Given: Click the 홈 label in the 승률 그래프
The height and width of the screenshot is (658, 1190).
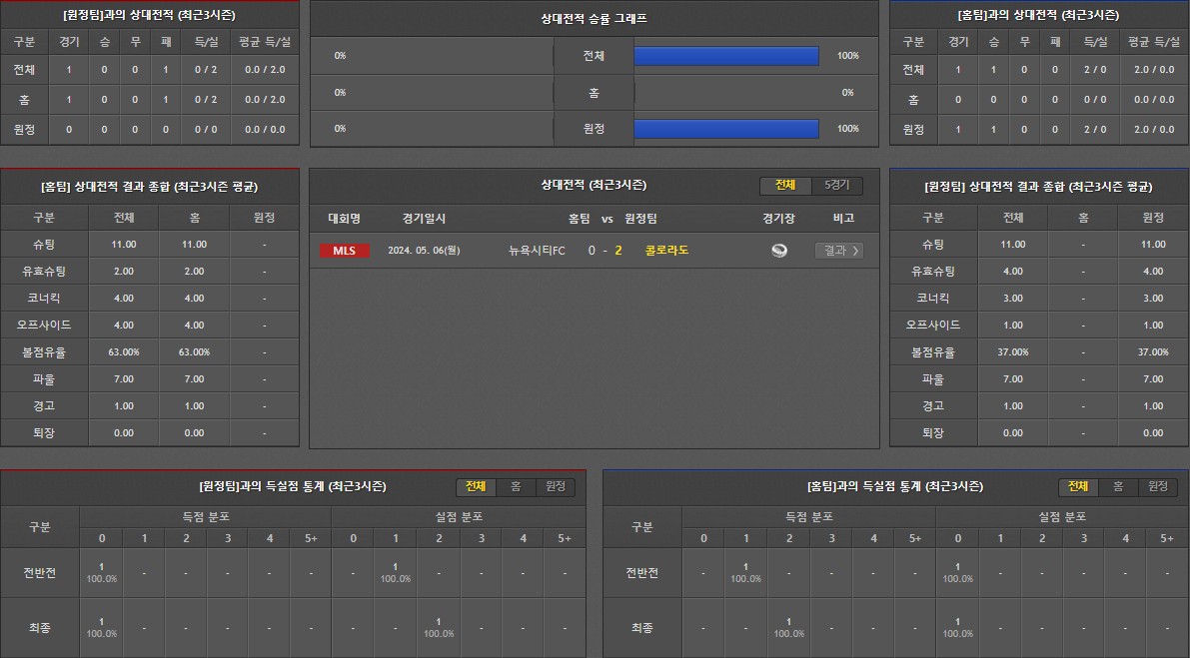Looking at the screenshot, I should (594, 93).
